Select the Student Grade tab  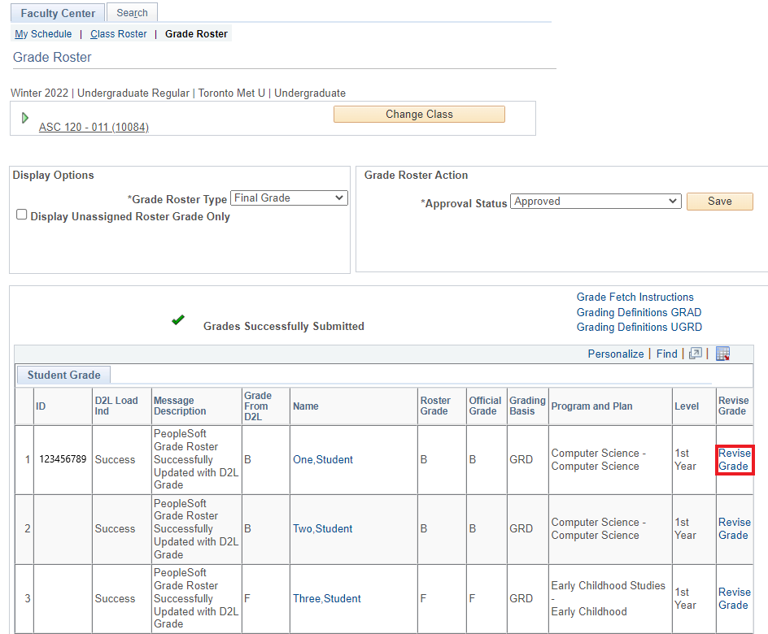coord(63,375)
